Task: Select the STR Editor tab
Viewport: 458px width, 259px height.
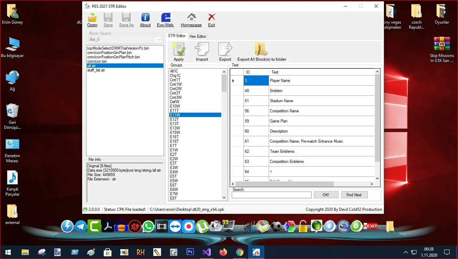Action: [x=177, y=36]
